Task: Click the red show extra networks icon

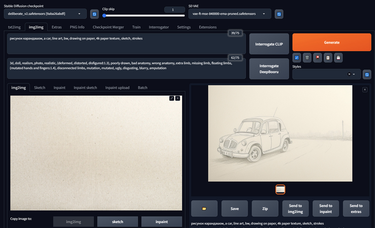Action: (317, 57)
